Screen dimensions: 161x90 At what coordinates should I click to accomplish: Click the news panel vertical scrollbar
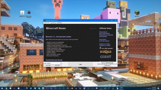coord(117,43)
